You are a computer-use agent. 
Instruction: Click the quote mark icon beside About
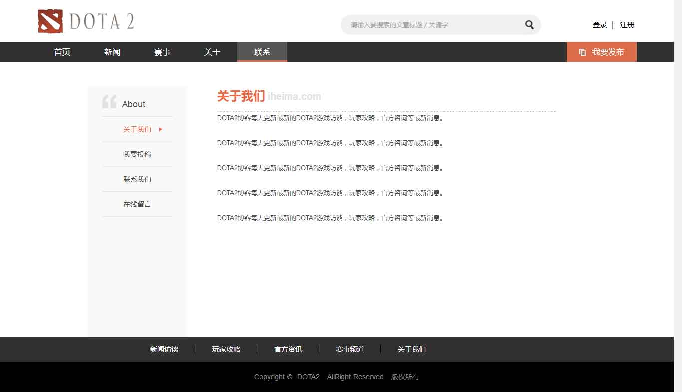pyautogui.click(x=109, y=102)
